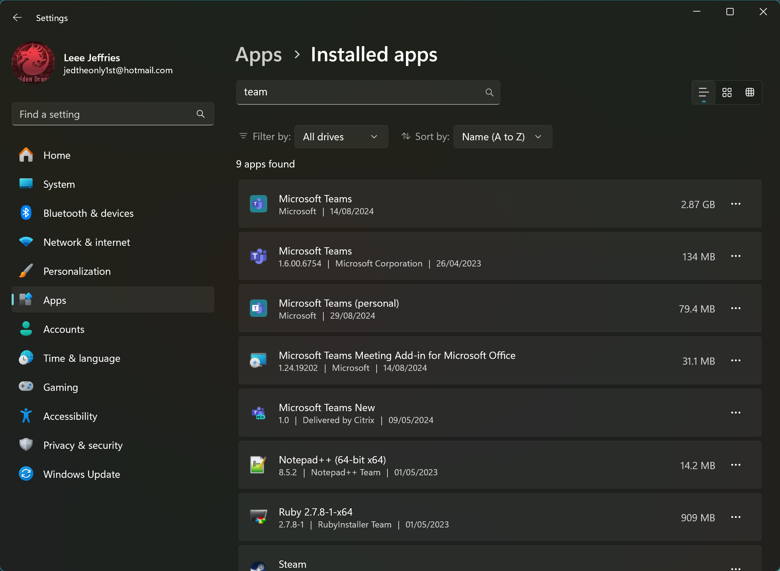The width and height of the screenshot is (780, 571).
Task: Click the Microsoft Teams (personal) app icon
Action: [x=259, y=309]
